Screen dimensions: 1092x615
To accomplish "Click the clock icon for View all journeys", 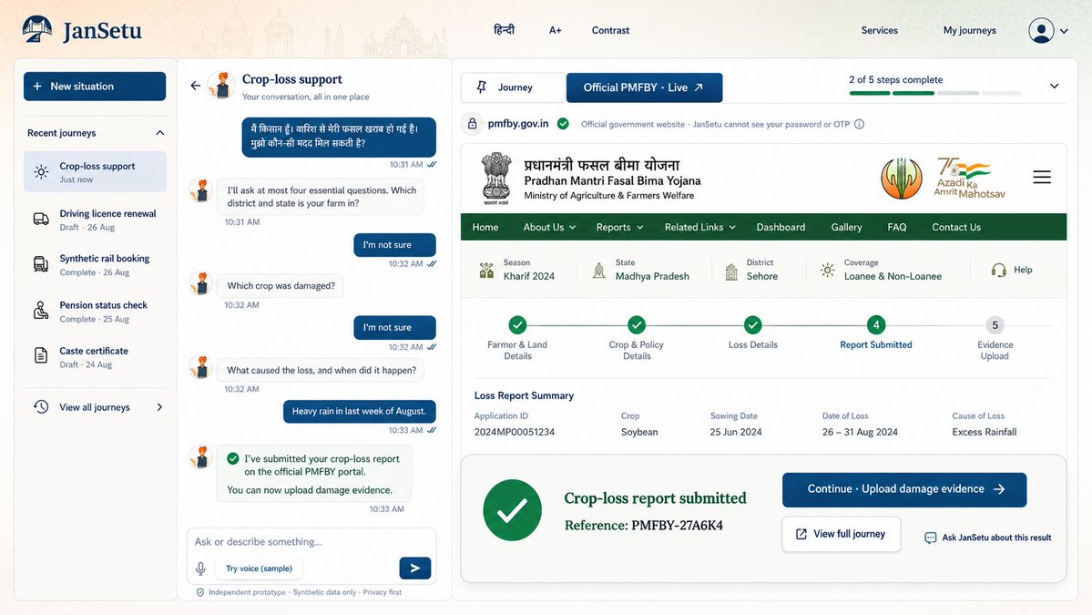I will 41,406.
